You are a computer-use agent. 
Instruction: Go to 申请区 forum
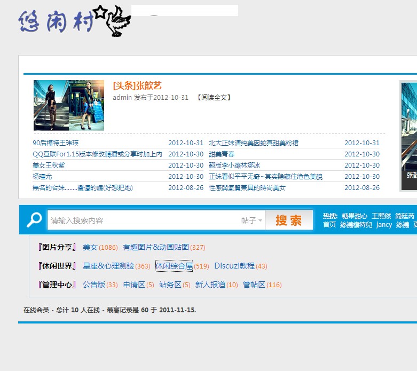click(134, 285)
